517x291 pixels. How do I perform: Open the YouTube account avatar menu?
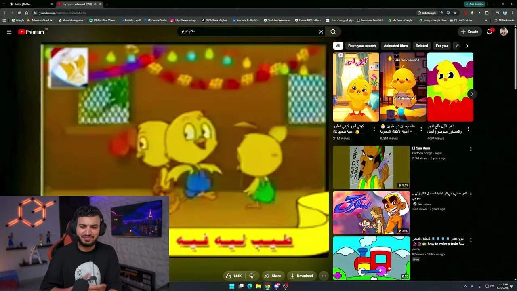(x=504, y=32)
